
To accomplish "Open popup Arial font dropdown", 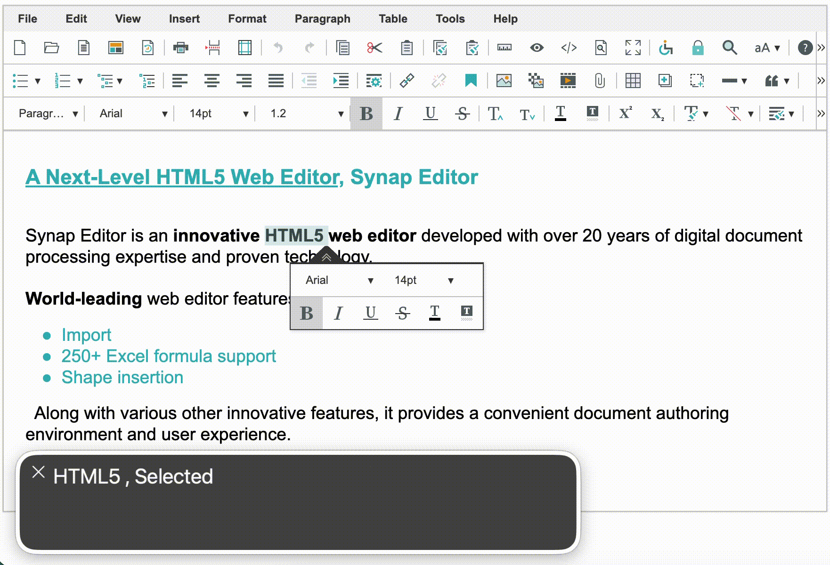I will point(339,280).
